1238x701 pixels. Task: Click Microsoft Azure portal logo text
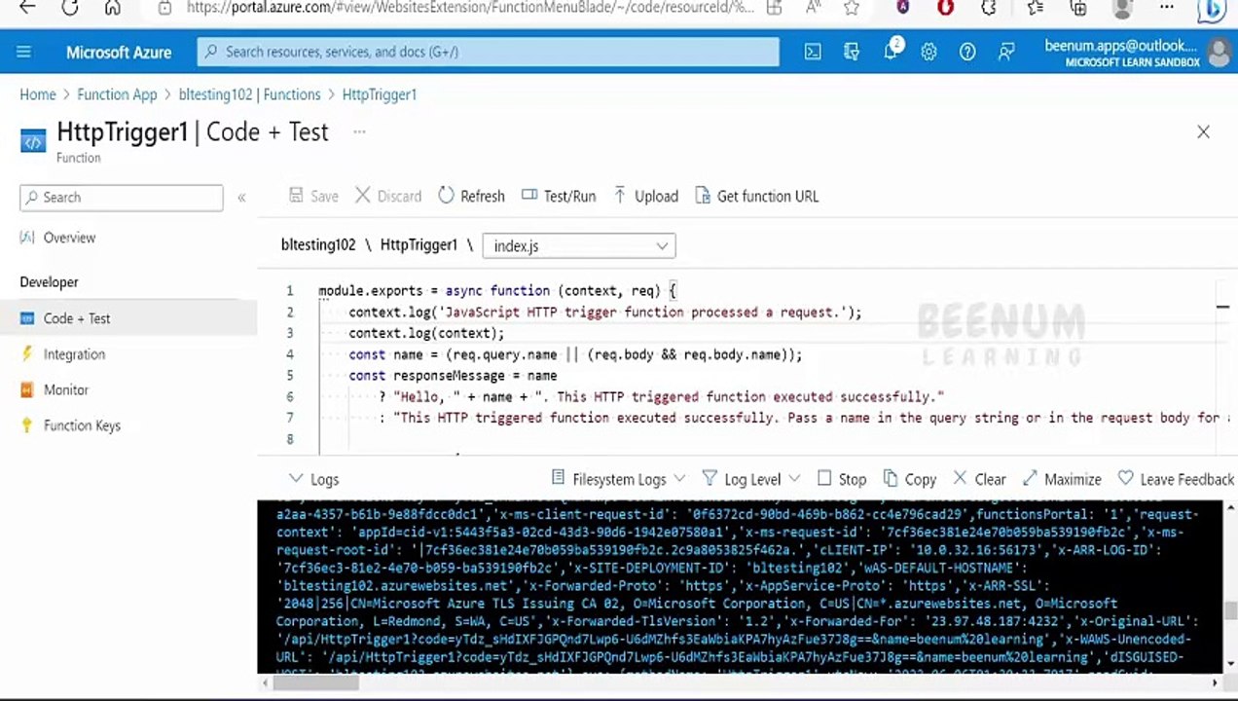click(x=119, y=53)
